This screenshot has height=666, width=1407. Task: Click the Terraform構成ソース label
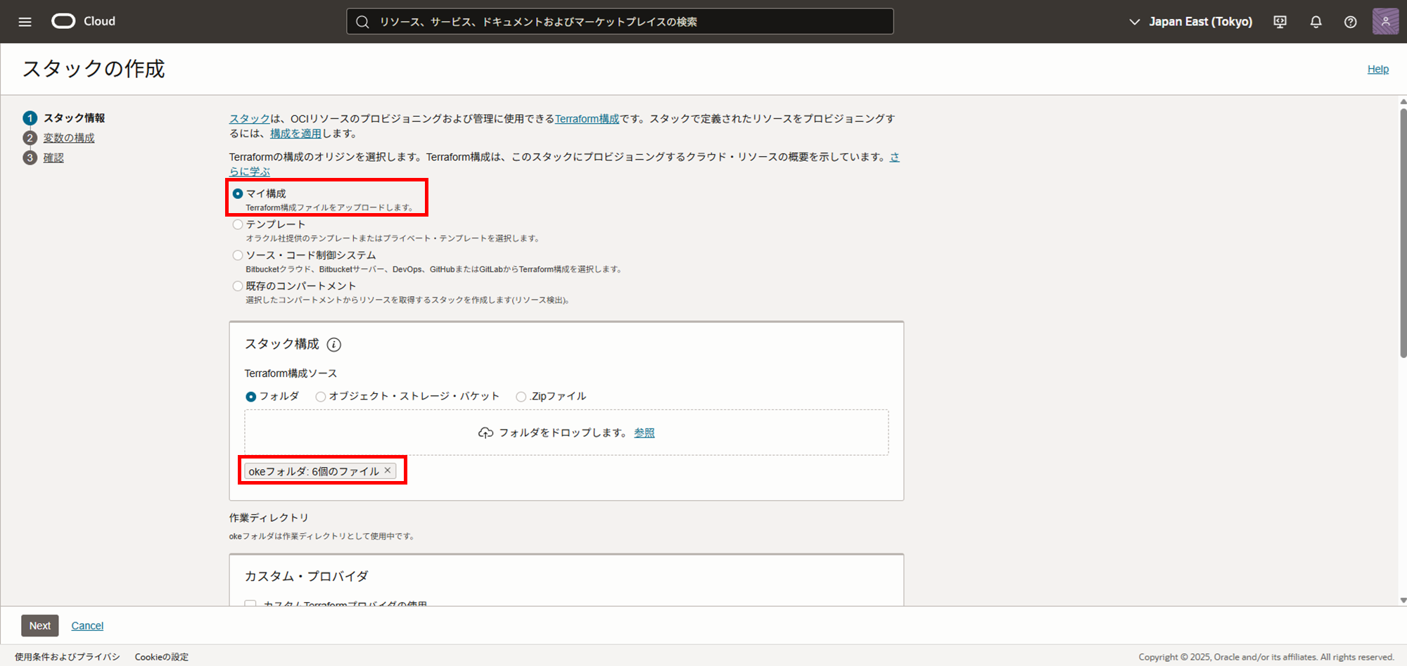(291, 373)
